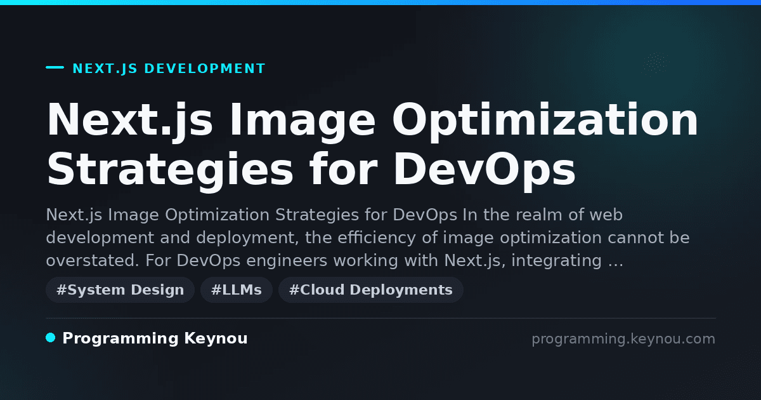This screenshot has height=400, width=761.
Task: Click the cyan dot beside Programming Keynou
Action: (51, 338)
